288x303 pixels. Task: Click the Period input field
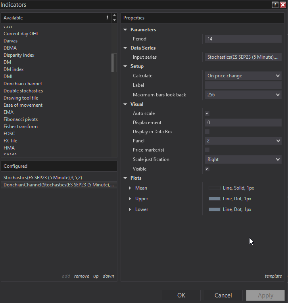pyautogui.click(x=243, y=39)
